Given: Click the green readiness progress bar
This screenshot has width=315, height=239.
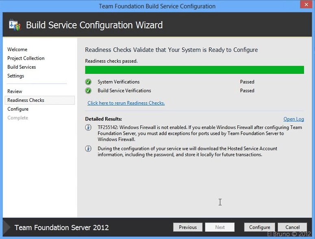Looking at the screenshot, I should [x=194, y=70].
